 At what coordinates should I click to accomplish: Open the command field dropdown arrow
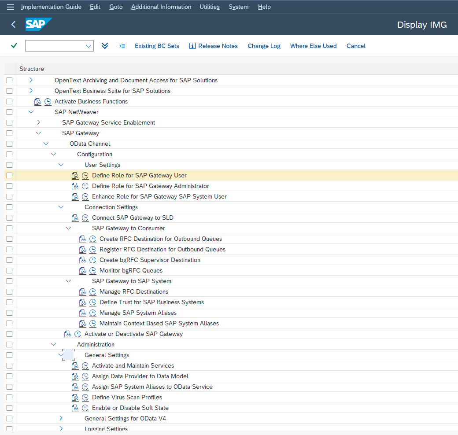[x=89, y=46]
